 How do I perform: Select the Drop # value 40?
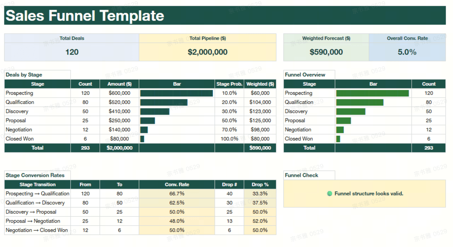(x=229, y=194)
